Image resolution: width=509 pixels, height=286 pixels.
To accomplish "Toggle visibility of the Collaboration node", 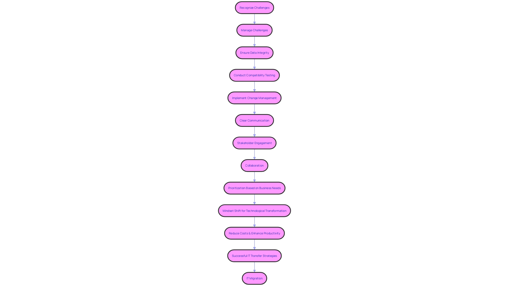I will [x=254, y=165].
